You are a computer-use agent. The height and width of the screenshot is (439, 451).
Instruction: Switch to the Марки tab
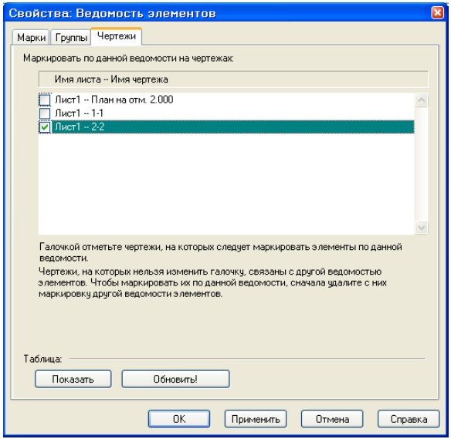(x=31, y=37)
